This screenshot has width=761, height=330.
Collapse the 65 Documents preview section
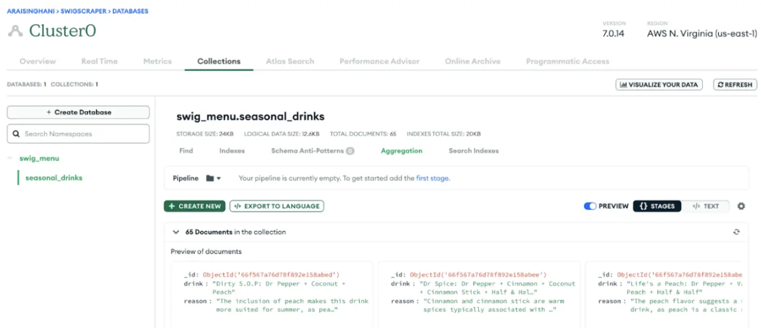(x=176, y=232)
